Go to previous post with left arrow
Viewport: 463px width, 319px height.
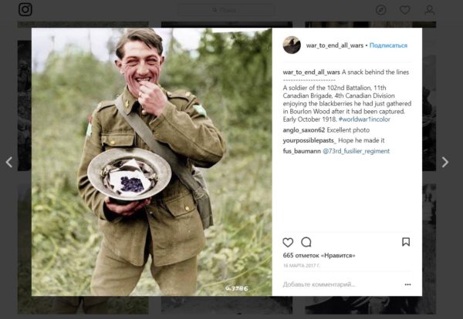[x=9, y=162]
